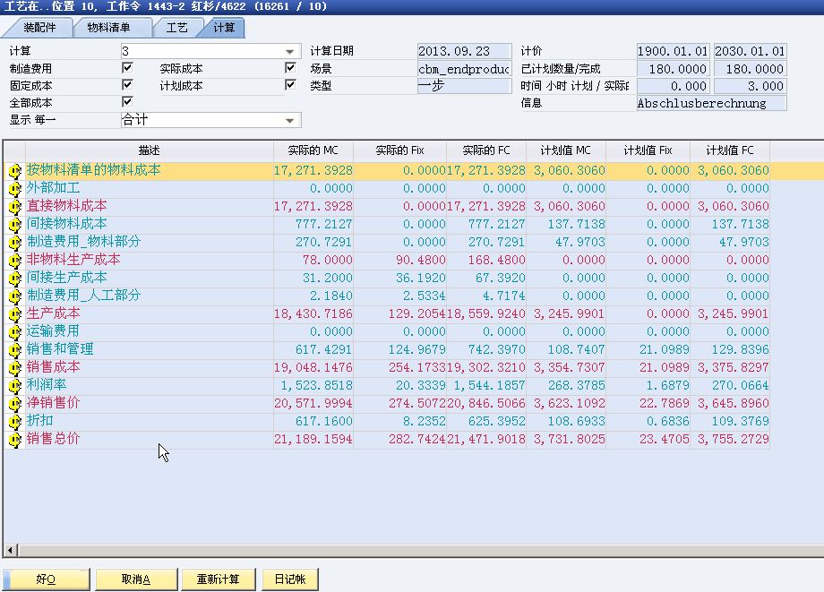Expand the 显示 每一 dropdown
The image size is (824, 592).
pyautogui.click(x=290, y=120)
